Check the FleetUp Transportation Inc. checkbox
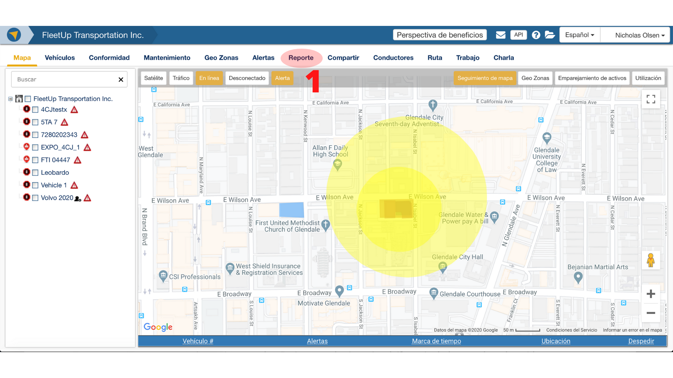Viewport: 673px width, 378px height. 28,99
